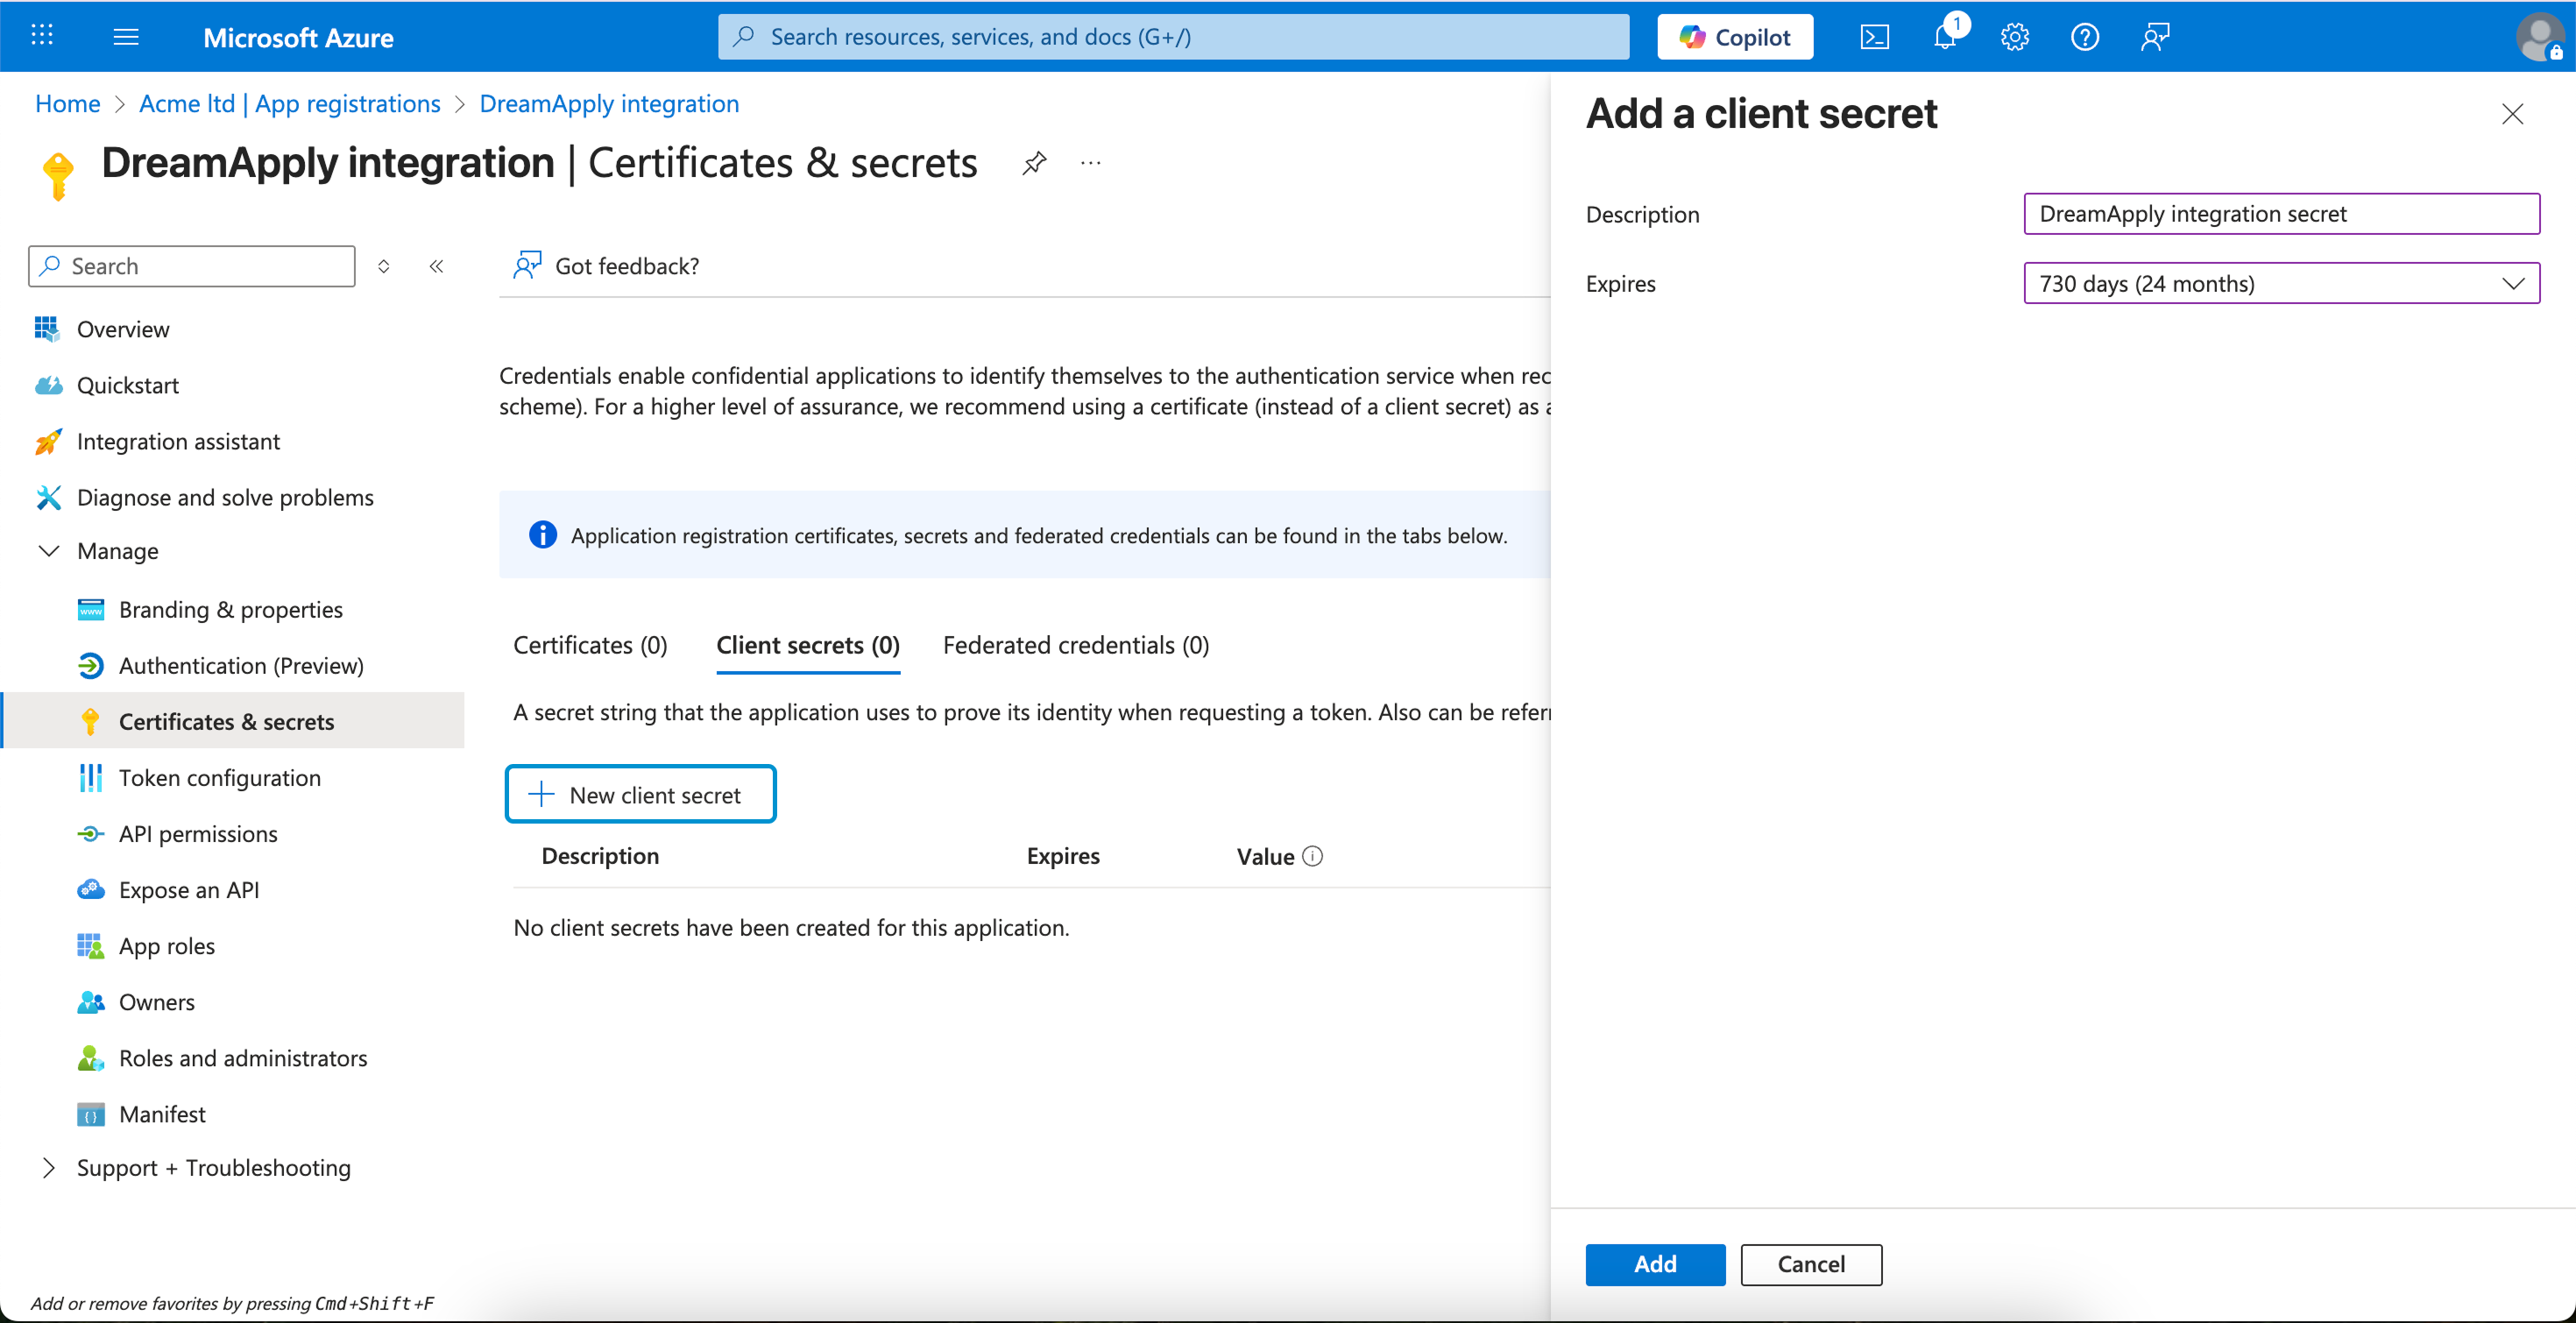Click the Roles and administrators icon
Viewport: 2576px width, 1323px height.
pyautogui.click(x=90, y=1057)
